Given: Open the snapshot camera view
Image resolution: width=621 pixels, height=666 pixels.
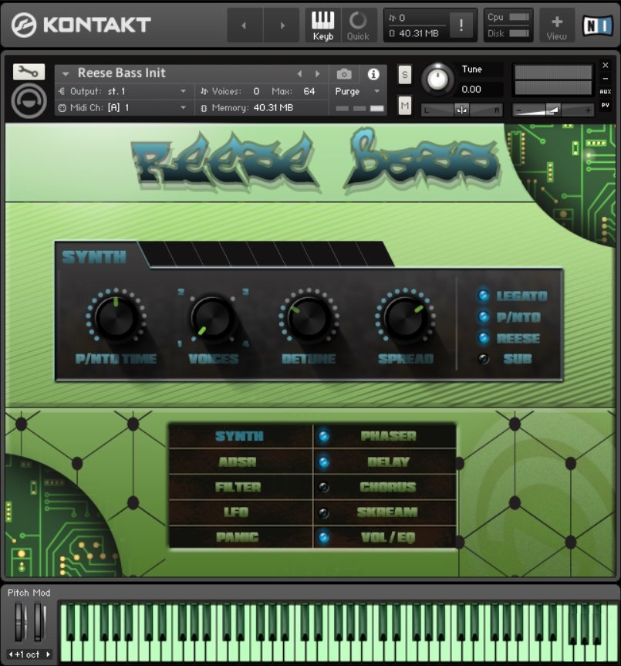Looking at the screenshot, I should pos(344,74).
